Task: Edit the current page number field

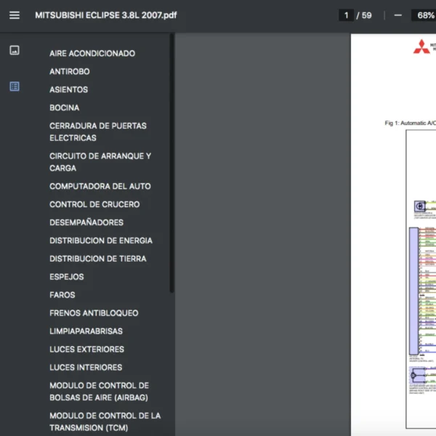Action: [346, 15]
